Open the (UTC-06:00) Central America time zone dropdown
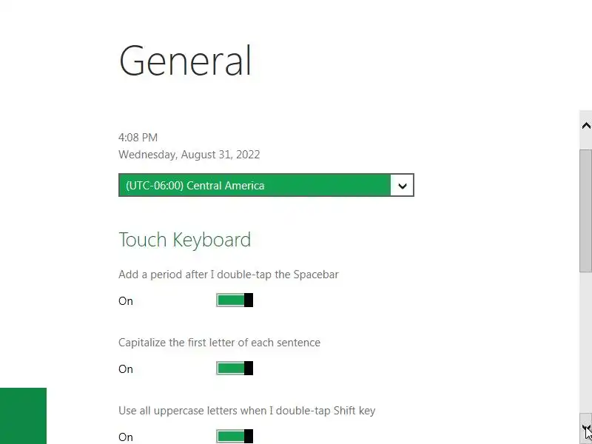Screen dimensions: 592x444 [255, 186]
